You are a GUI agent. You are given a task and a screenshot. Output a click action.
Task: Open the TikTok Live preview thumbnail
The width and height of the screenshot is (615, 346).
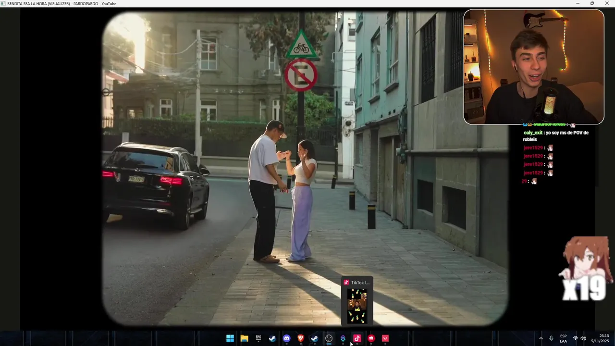357,306
